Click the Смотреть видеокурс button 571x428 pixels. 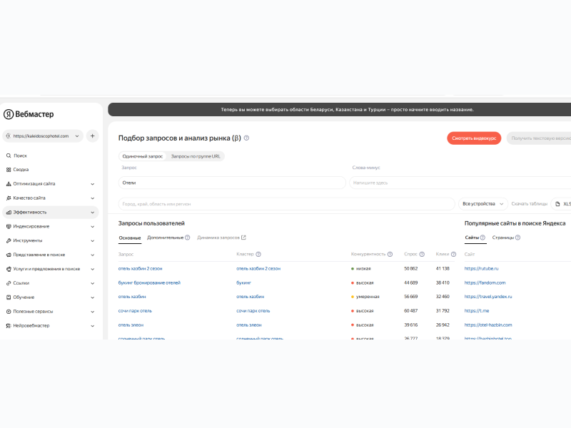coord(474,138)
